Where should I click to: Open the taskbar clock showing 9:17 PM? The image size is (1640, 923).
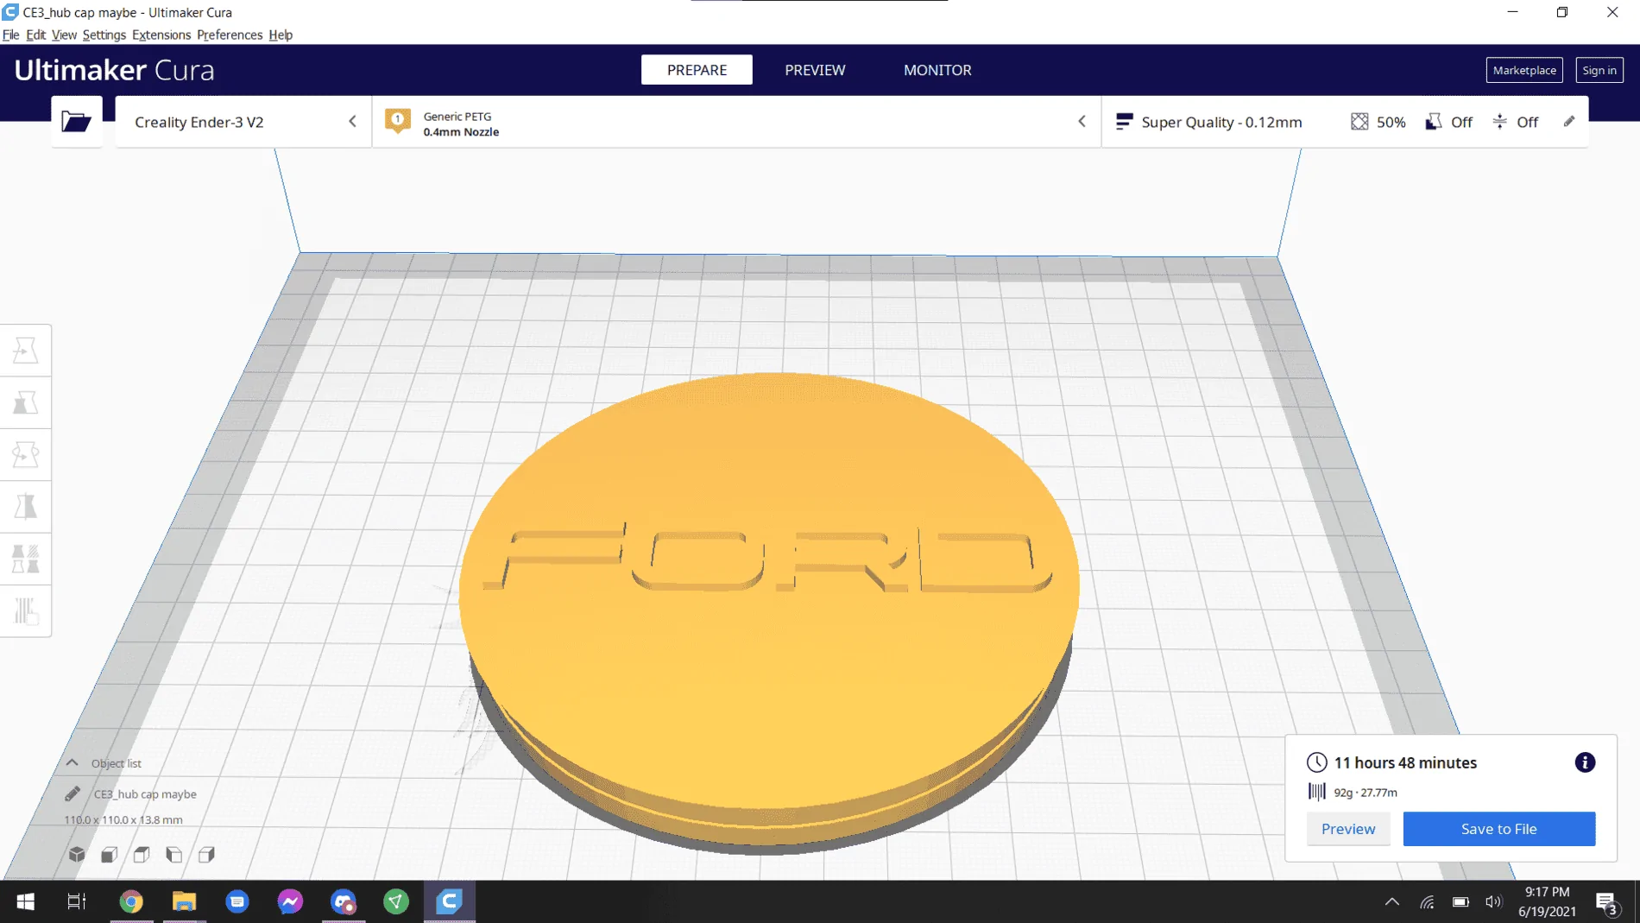point(1547,901)
